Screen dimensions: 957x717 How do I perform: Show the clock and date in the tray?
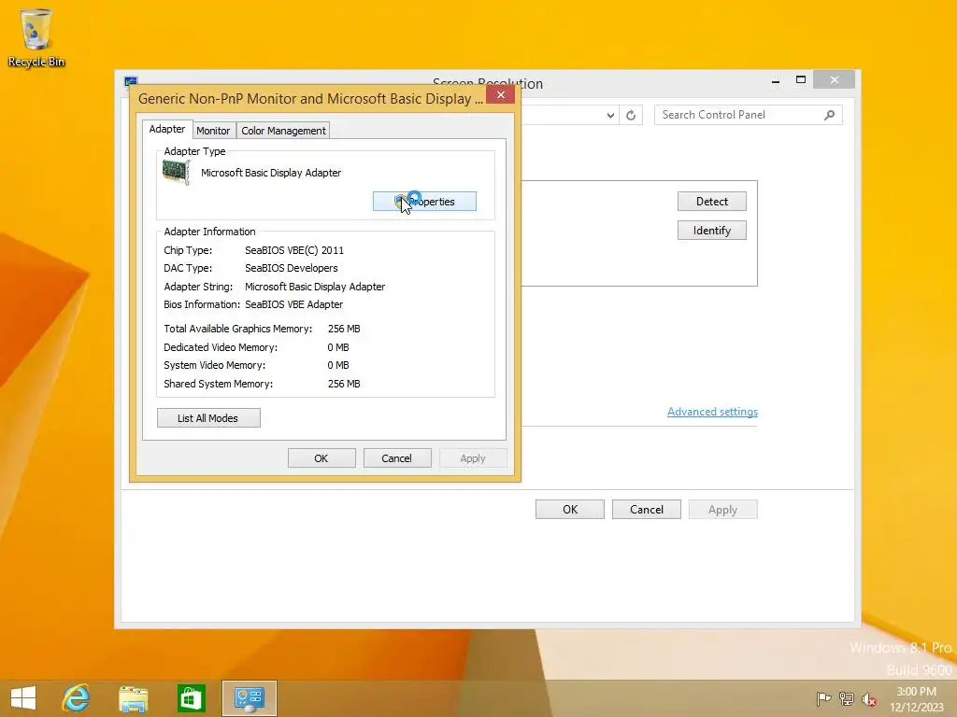[916, 698]
